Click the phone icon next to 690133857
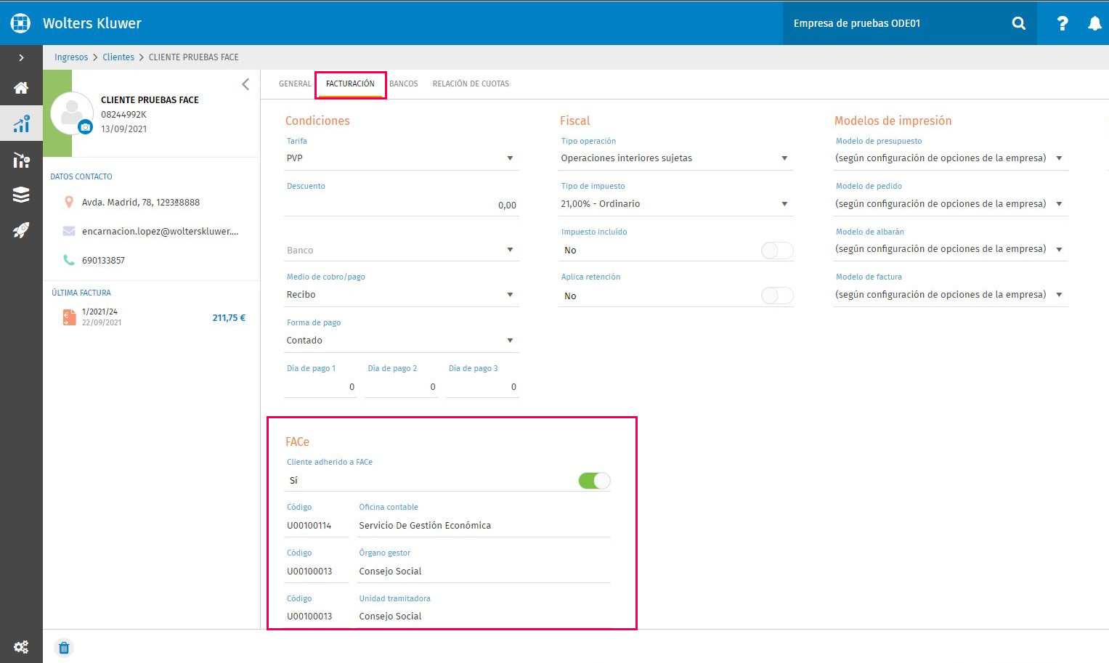 point(69,259)
